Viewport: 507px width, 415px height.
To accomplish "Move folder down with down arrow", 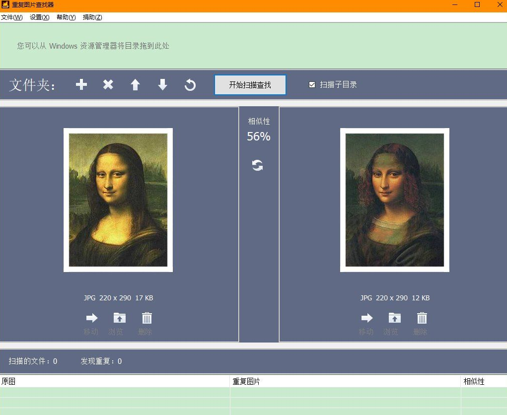I will [x=162, y=85].
